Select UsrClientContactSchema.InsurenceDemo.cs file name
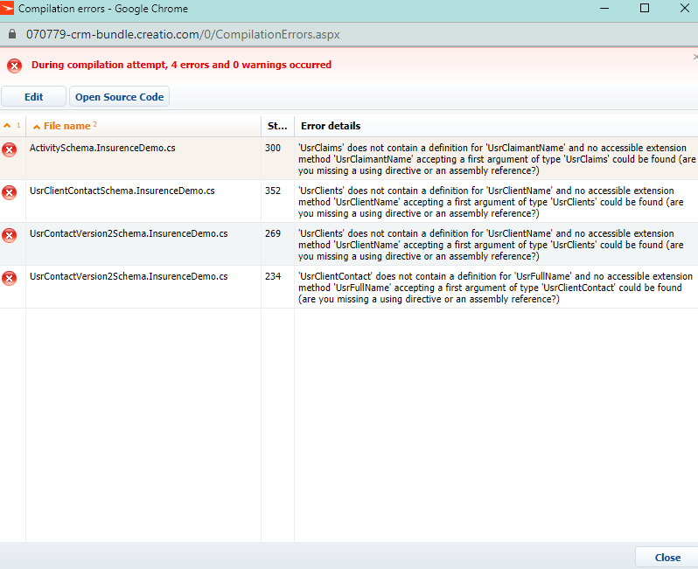The image size is (698, 569). coord(122,191)
